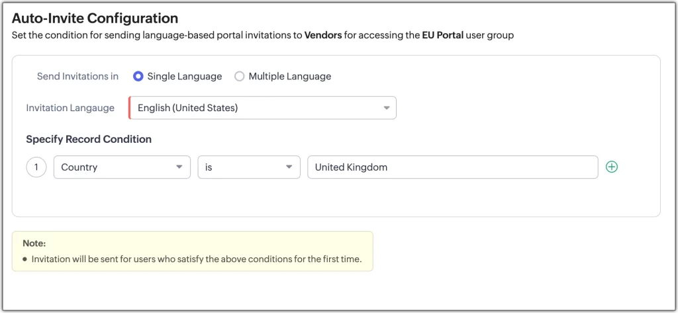Click the 'Send Invitations in' label
Viewport: 678px width, 313px height.
coord(77,76)
